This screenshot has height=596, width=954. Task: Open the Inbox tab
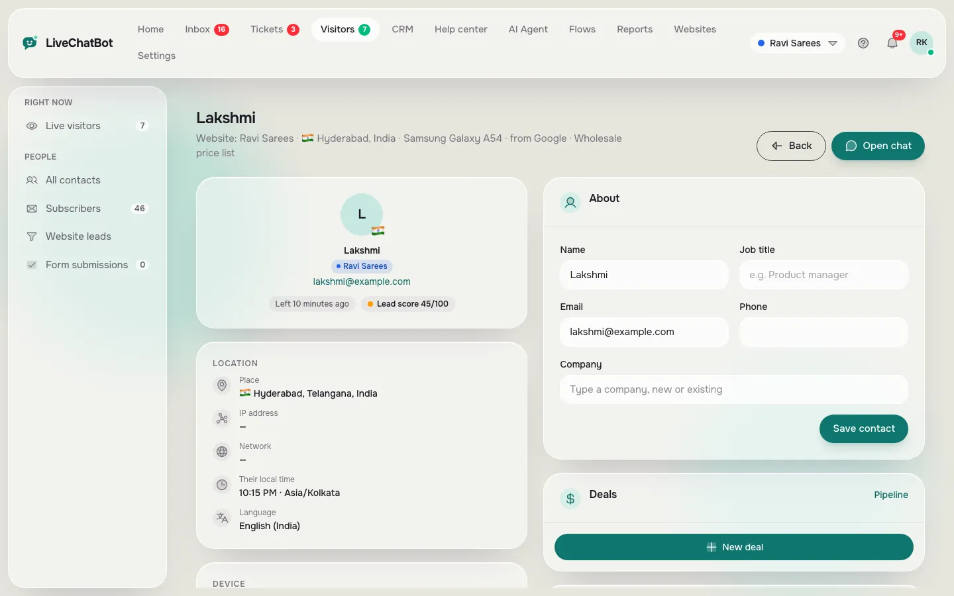point(207,29)
